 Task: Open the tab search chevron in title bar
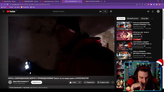(x=150, y=1)
